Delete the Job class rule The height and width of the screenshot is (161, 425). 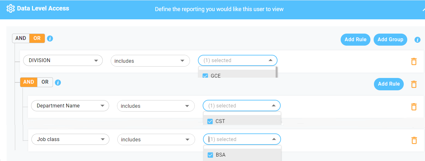coord(414,140)
